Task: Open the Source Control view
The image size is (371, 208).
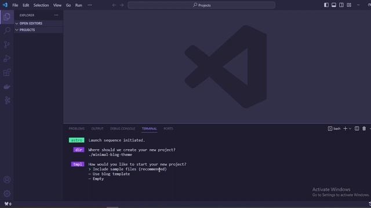Action: coord(7,44)
